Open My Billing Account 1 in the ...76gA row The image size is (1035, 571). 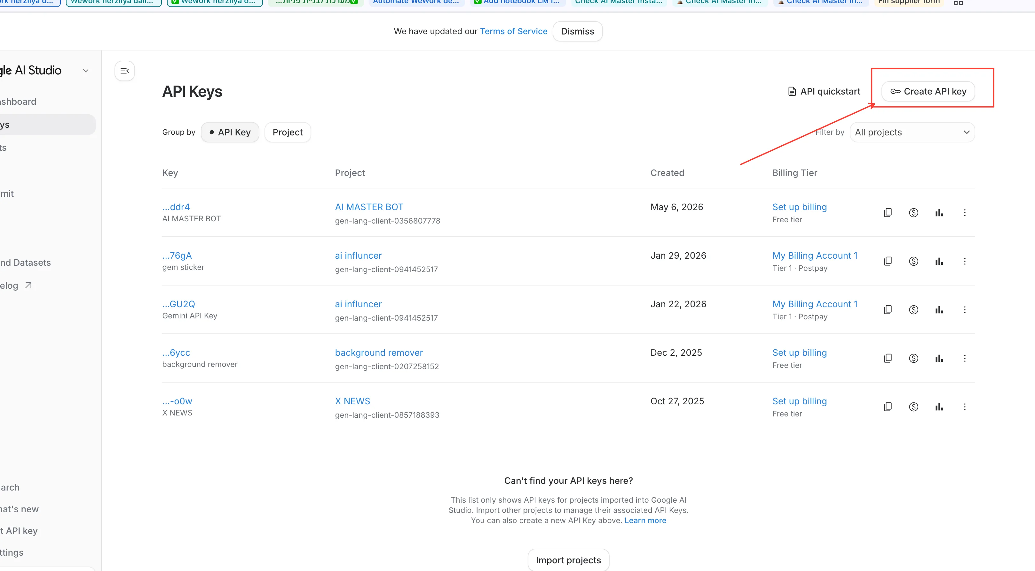(x=815, y=255)
